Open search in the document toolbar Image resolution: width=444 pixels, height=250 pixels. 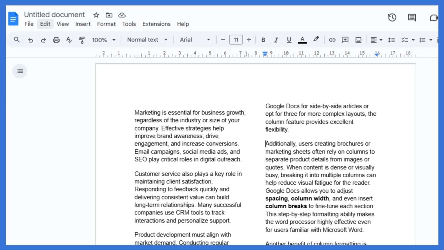coord(16,40)
